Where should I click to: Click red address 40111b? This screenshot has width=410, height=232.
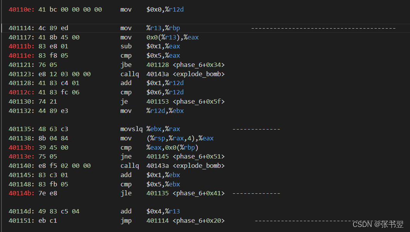coord(21,46)
